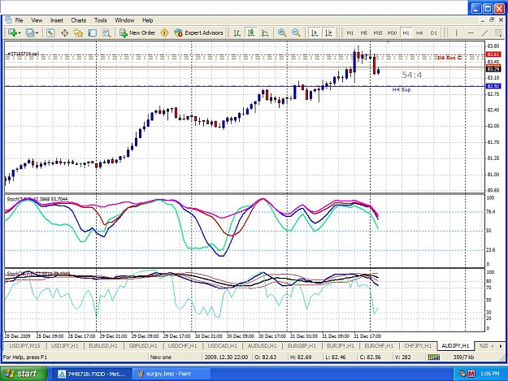The width and height of the screenshot is (508, 381).
Task: Switch to EURCHF,H1 chart tab
Action: point(379,346)
